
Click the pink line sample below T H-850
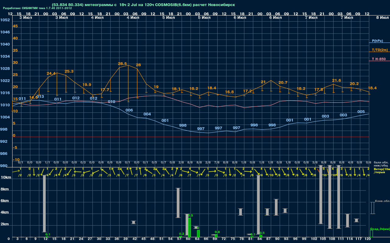379,61
